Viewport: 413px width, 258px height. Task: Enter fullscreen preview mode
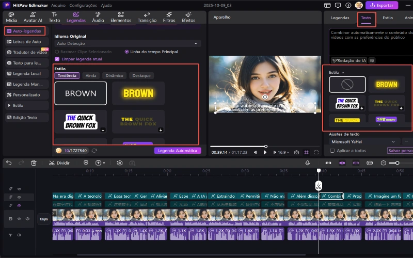point(316,152)
